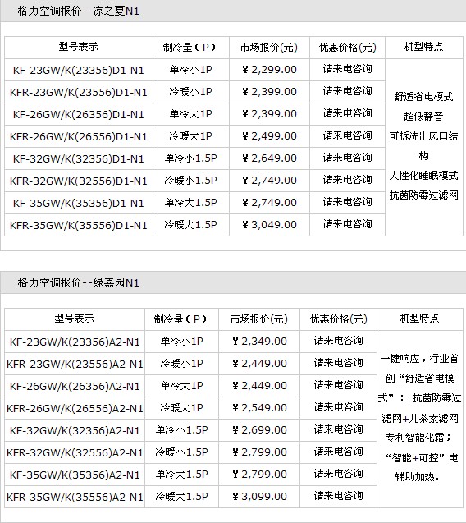Viewport: 466px width, 523px height.
Task: Click the 凉之夏N1 section title
Action: (x=78, y=11)
